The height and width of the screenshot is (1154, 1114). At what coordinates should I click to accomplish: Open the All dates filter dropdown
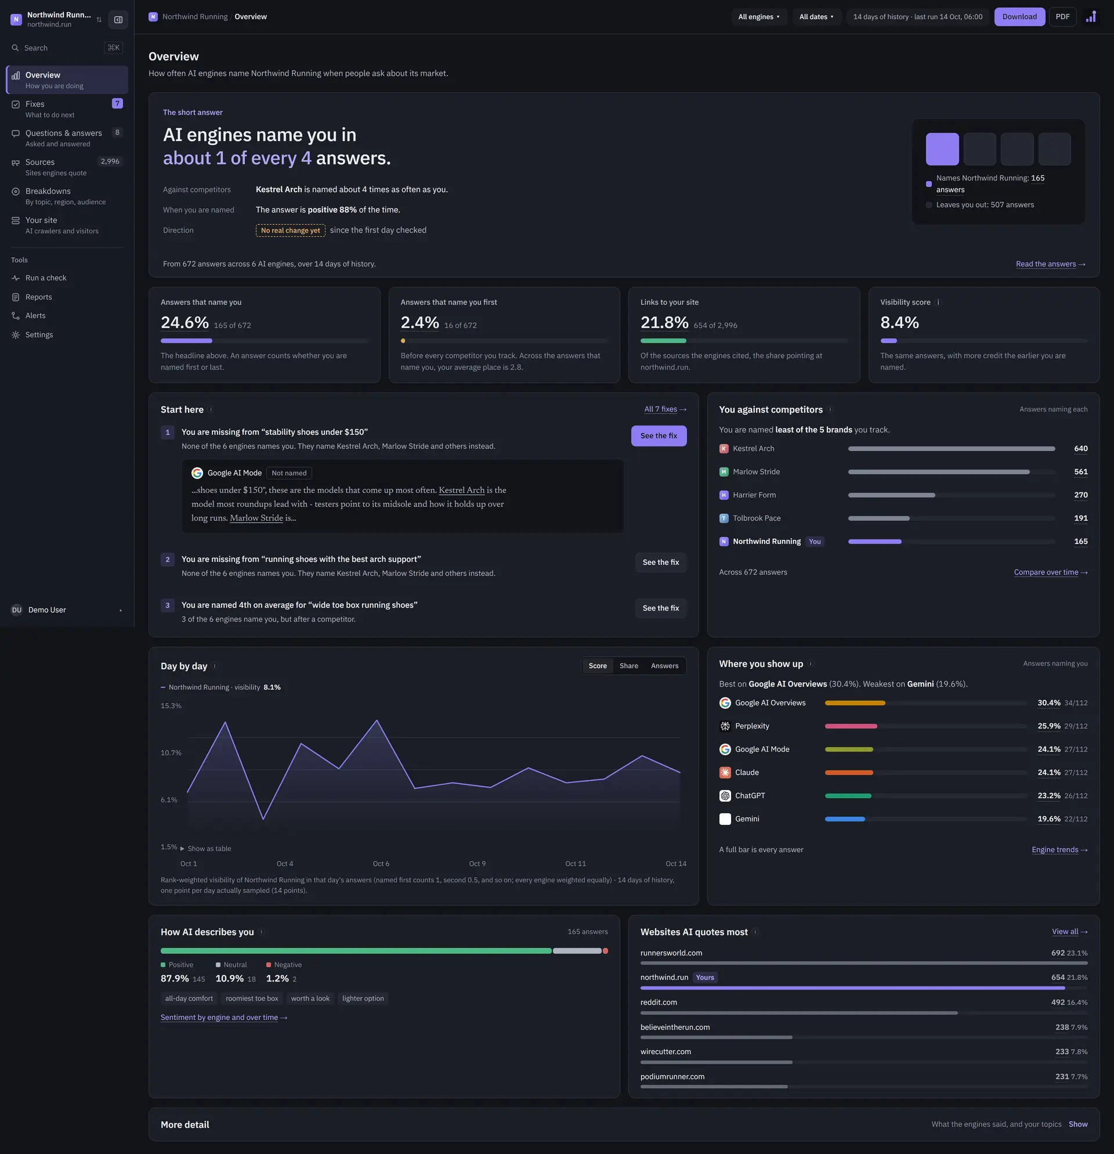coord(816,16)
